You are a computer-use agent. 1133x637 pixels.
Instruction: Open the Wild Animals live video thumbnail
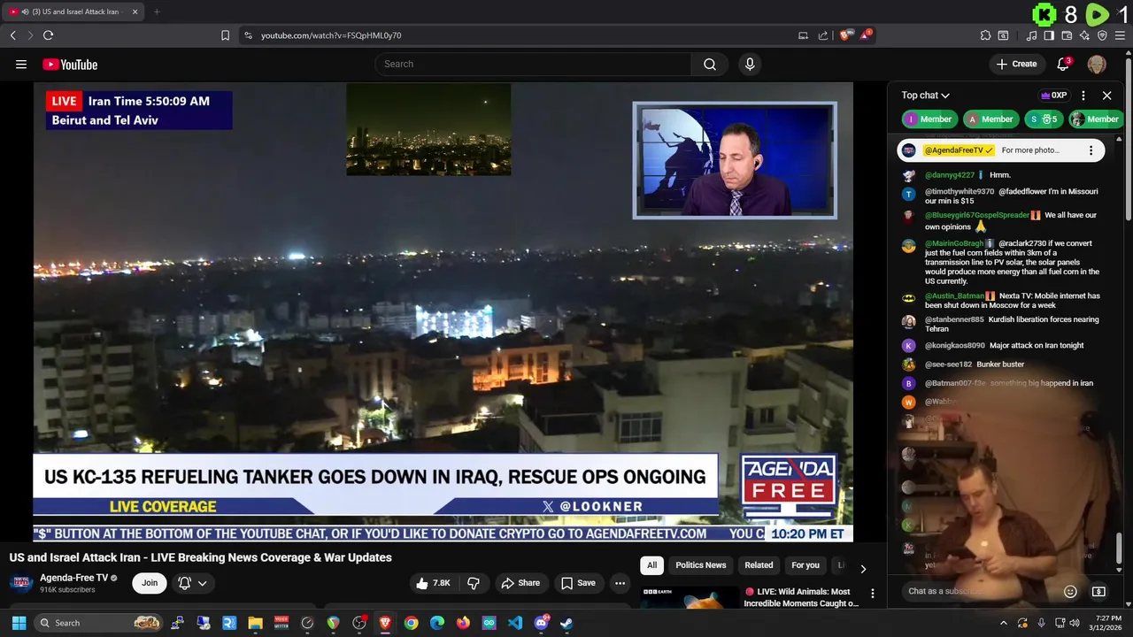(x=690, y=599)
